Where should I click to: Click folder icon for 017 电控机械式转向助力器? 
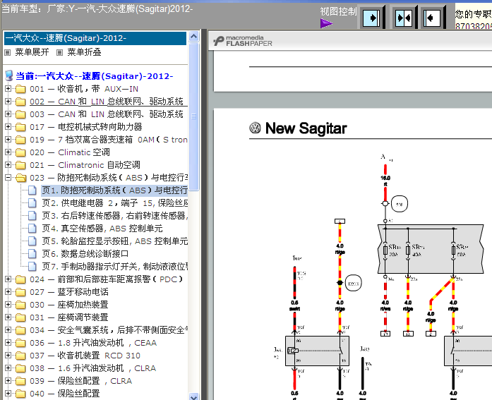pyautogui.click(x=20, y=127)
